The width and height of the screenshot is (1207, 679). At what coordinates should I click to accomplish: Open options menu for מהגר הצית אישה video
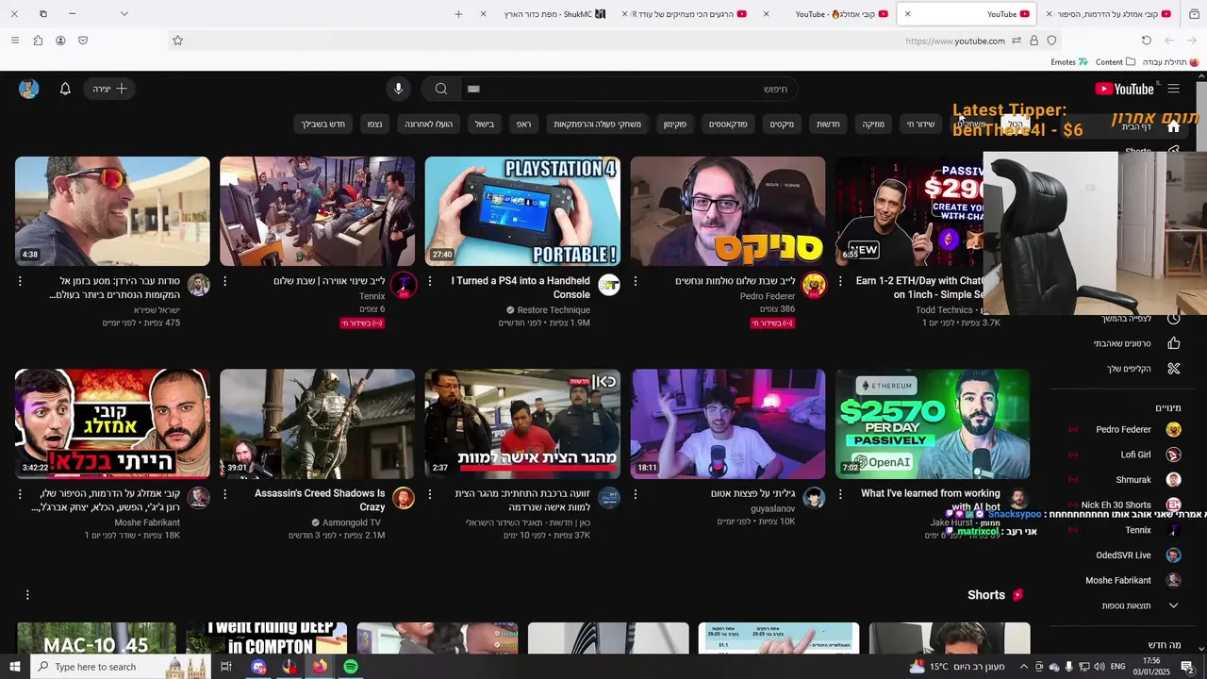(x=430, y=493)
